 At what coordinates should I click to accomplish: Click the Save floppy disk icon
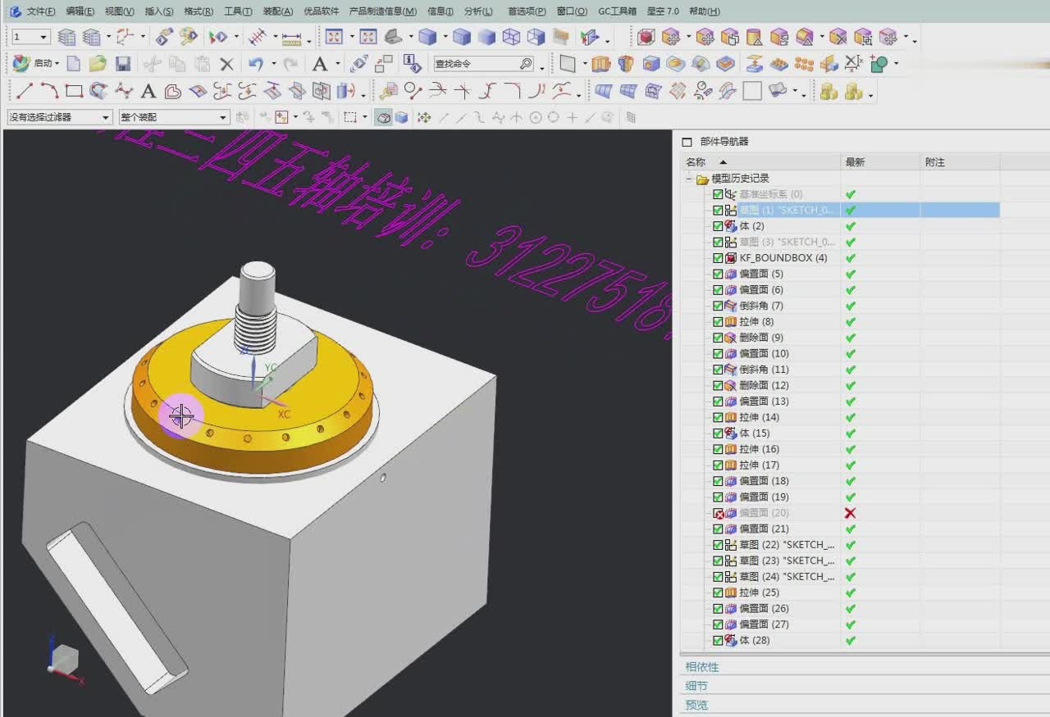(x=123, y=64)
